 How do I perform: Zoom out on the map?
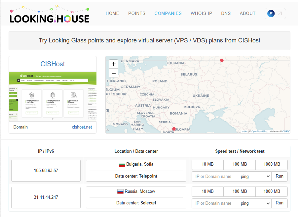(114, 73)
